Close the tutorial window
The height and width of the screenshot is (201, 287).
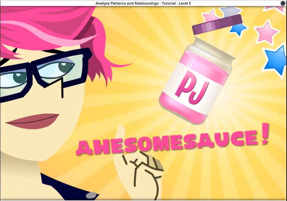pyautogui.click(x=283, y=3)
